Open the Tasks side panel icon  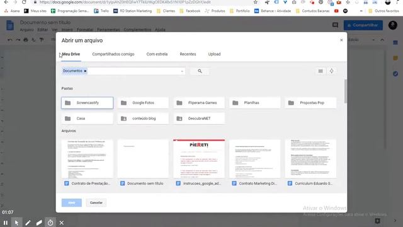tap(395, 74)
